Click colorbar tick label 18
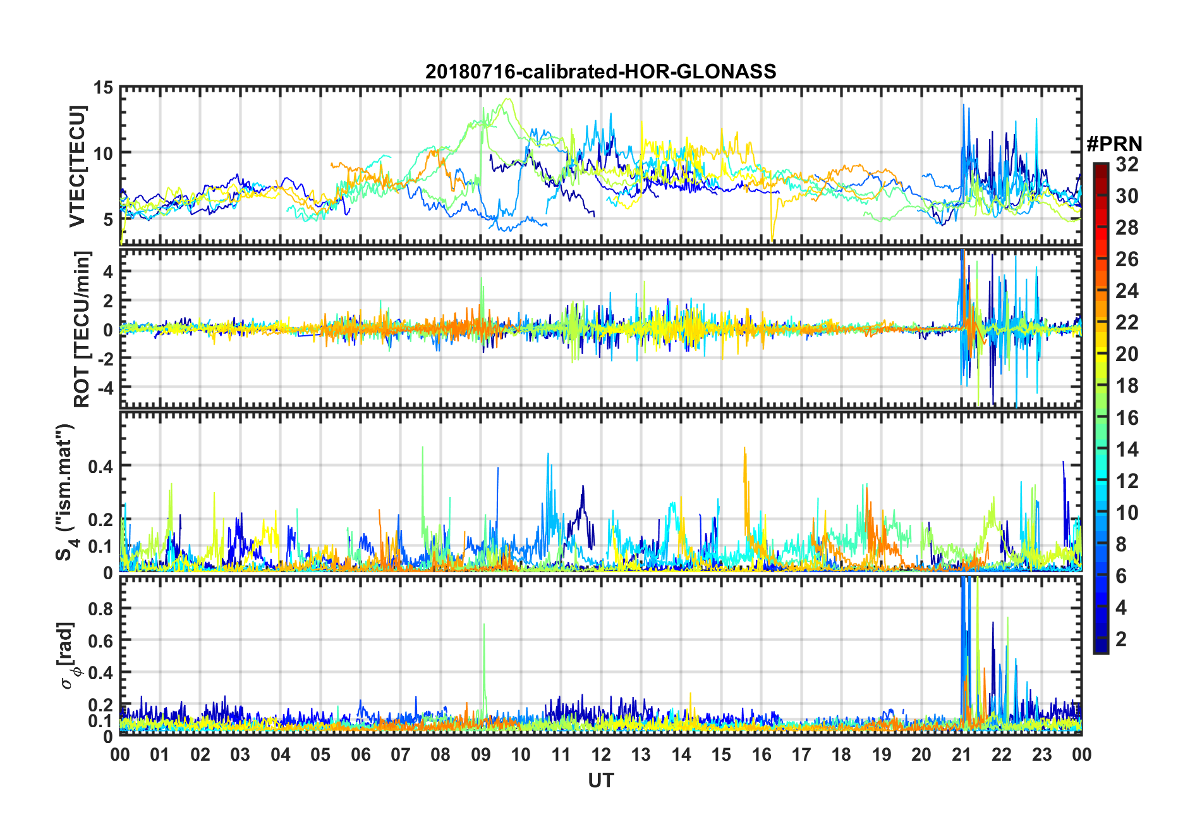1202x817 pixels. pyautogui.click(x=1127, y=386)
